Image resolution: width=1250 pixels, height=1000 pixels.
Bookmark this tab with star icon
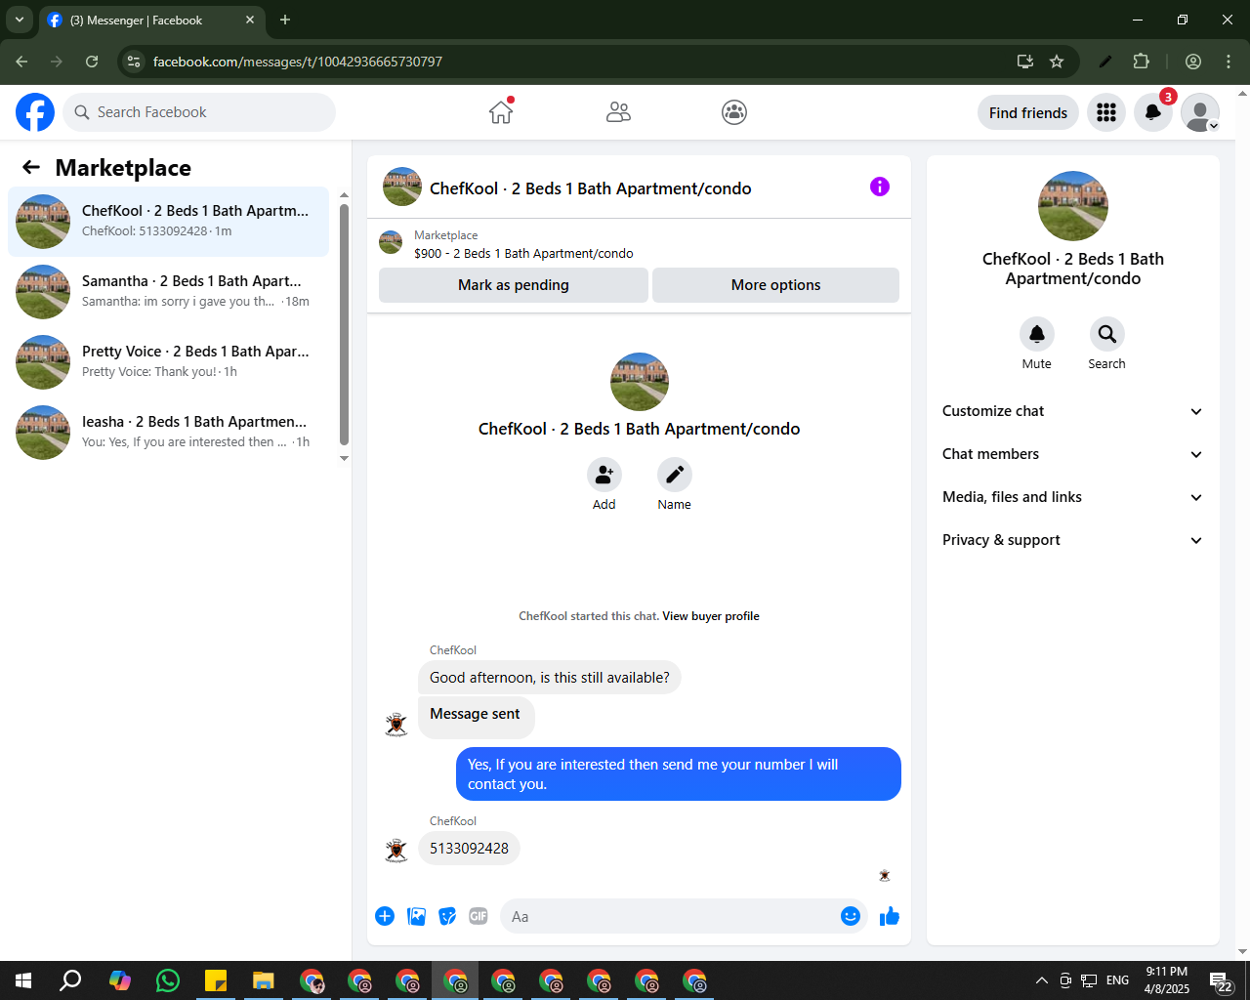tap(1057, 62)
